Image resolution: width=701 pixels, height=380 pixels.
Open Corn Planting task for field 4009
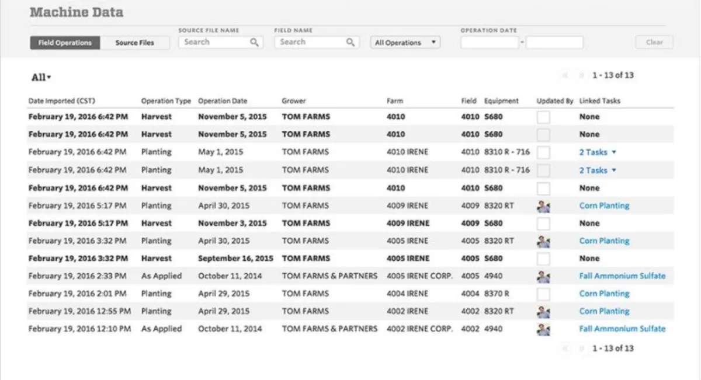(604, 205)
